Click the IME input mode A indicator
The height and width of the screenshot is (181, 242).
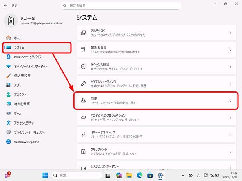pos(198,175)
